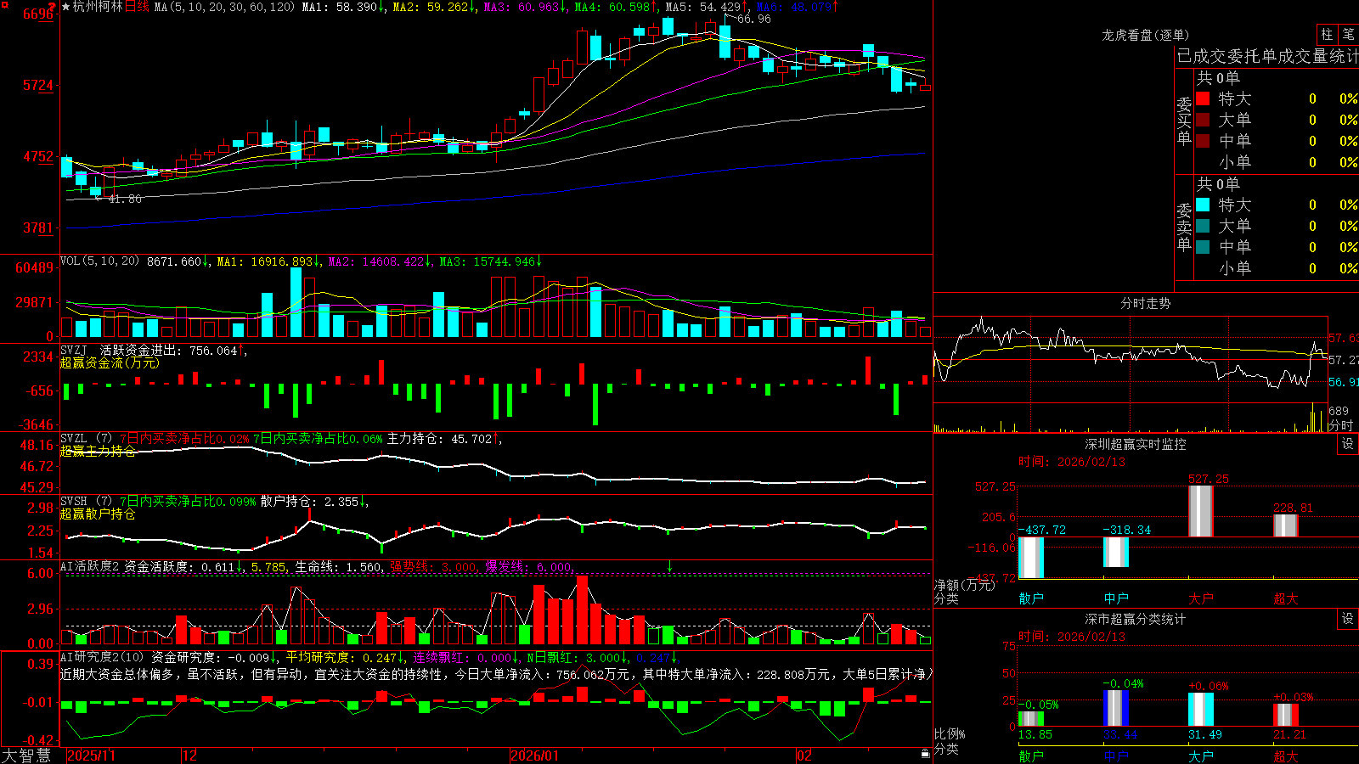
Task: Click the 31.49 大户 ratio bar
Action: tap(1201, 710)
